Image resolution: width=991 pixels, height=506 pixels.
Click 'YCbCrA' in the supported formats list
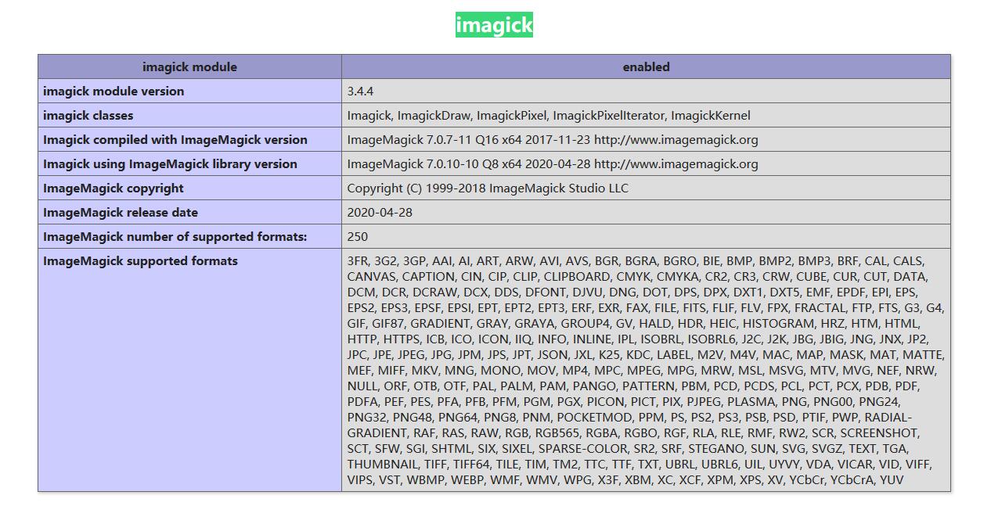852,480
